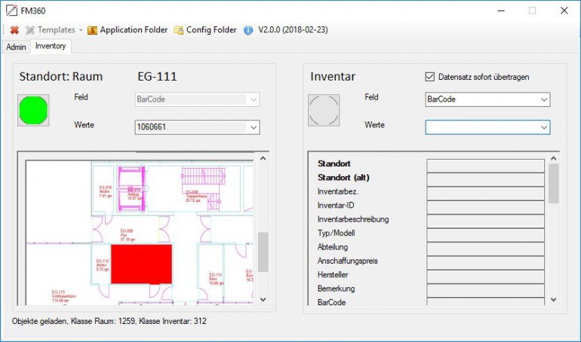Click the FM360 app icon in title bar
Screen dimensions: 581x342
click(11, 11)
